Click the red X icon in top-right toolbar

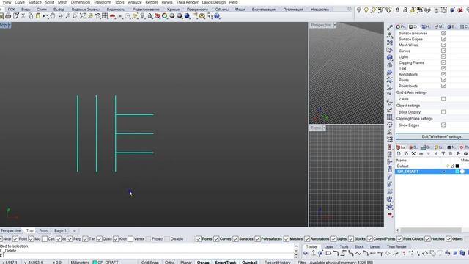point(460,10)
